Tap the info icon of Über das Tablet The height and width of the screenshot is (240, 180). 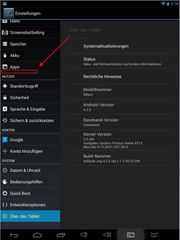(5, 216)
